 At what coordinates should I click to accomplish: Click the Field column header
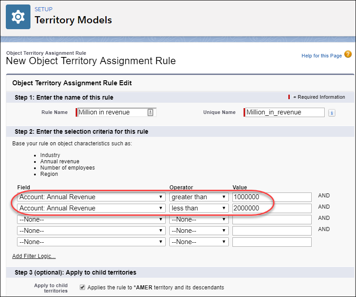click(x=24, y=188)
